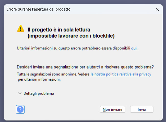Click the yellow warning triangle icon
Image resolution: width=166 pixels, height=122 pixels.
tap(21, 29)
